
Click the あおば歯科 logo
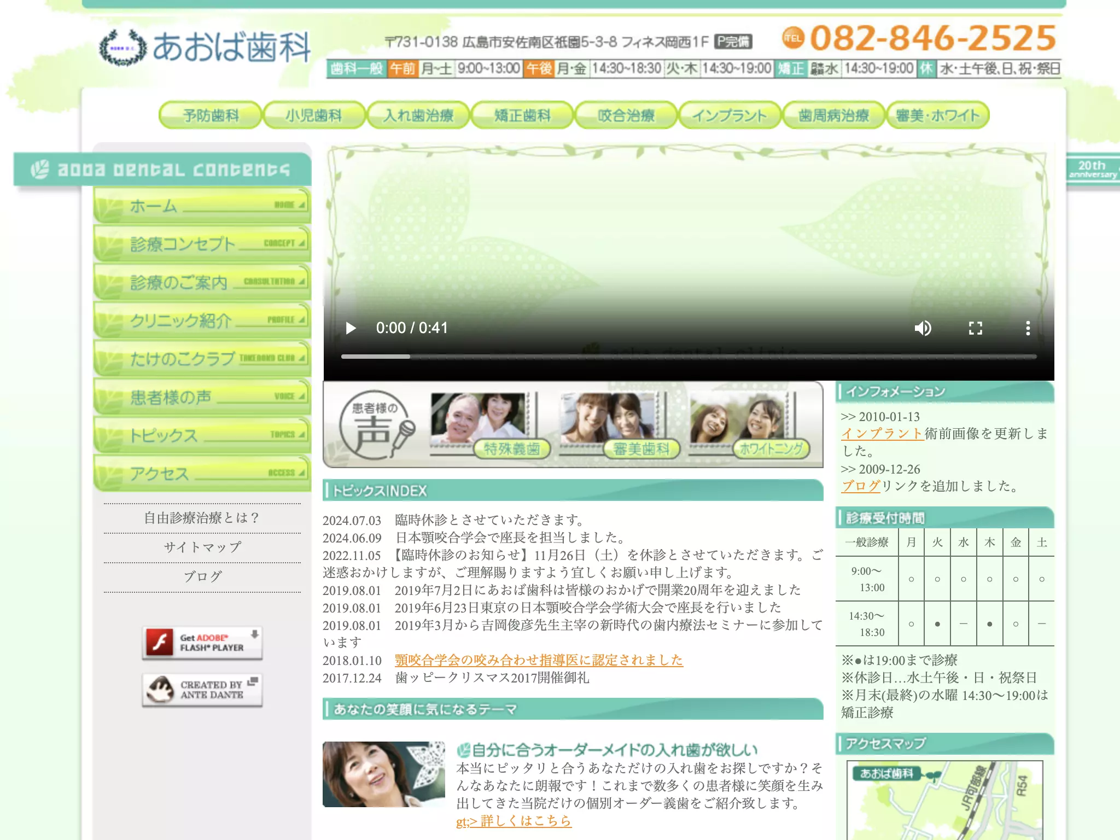tap(205, 48)
